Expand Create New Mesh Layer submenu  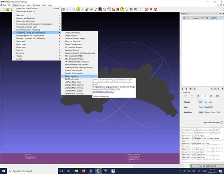[37, 21]
